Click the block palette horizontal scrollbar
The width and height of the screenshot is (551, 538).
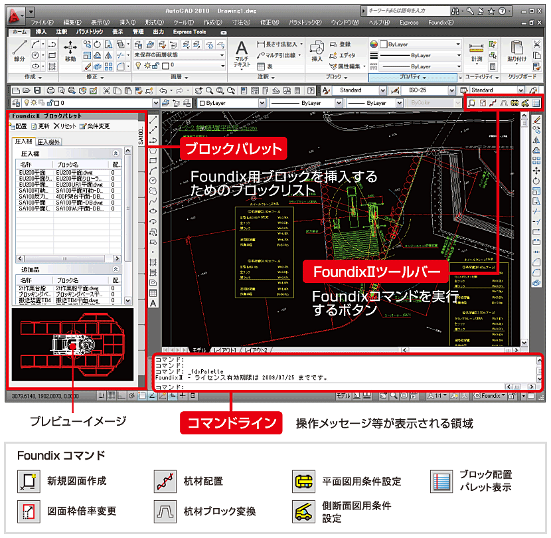tap(68, 258)
